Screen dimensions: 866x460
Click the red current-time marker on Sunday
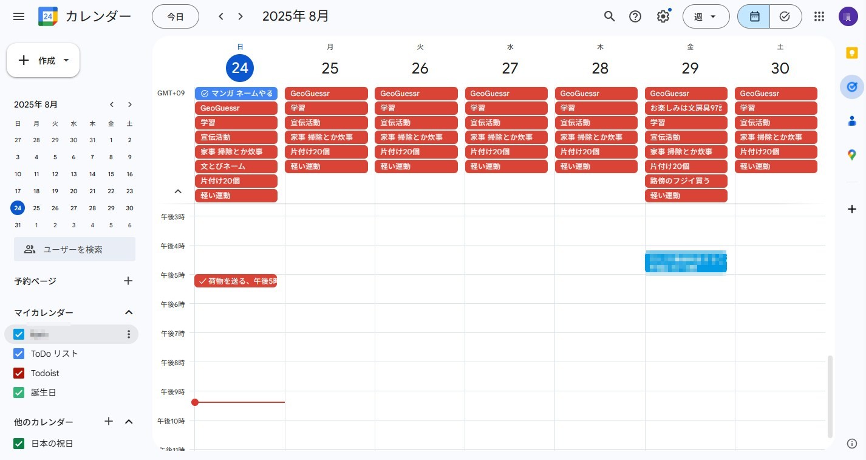tap(195, 402)
